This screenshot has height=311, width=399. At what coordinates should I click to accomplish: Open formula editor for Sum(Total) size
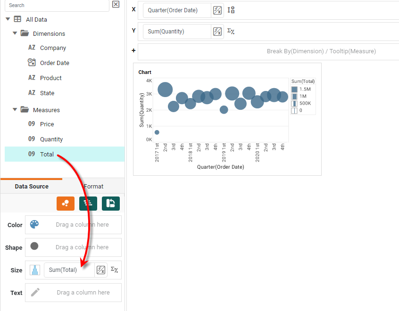tap(101, 270)
